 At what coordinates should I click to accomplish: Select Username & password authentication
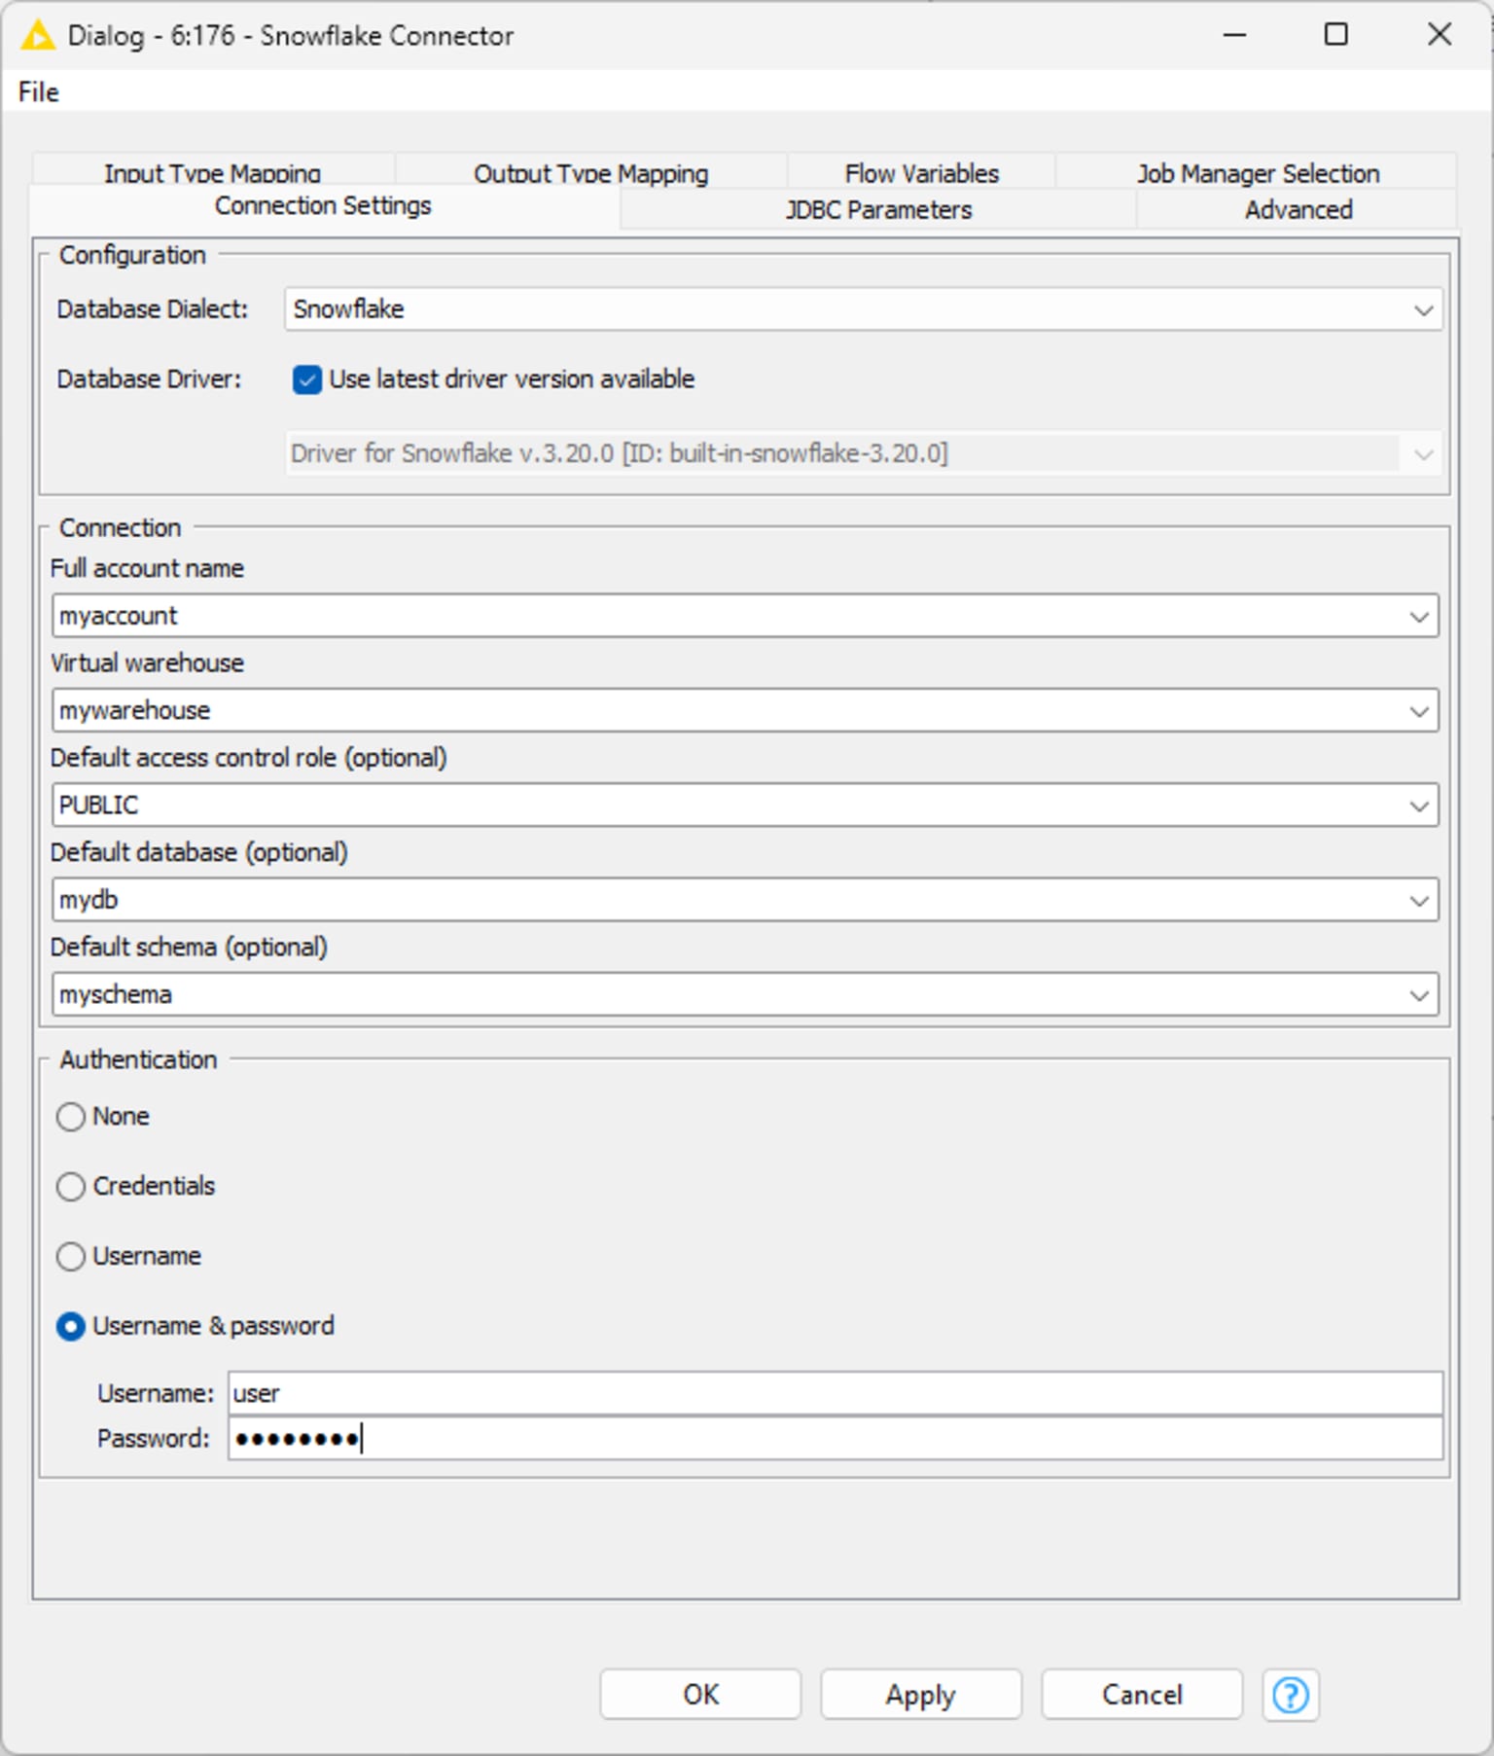71,1326
